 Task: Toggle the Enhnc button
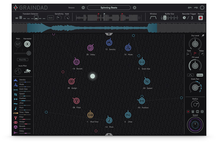[x=200, y=75]
